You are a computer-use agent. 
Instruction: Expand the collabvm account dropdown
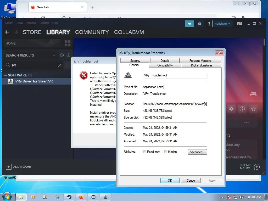pos(222,24)
